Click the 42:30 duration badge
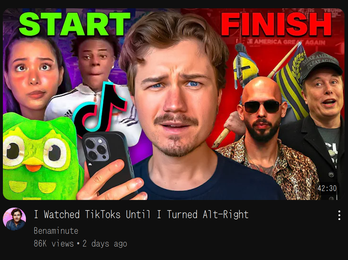The width and height of the screenshot is (348, 260). pyautogui.click(x=327, y=188)
